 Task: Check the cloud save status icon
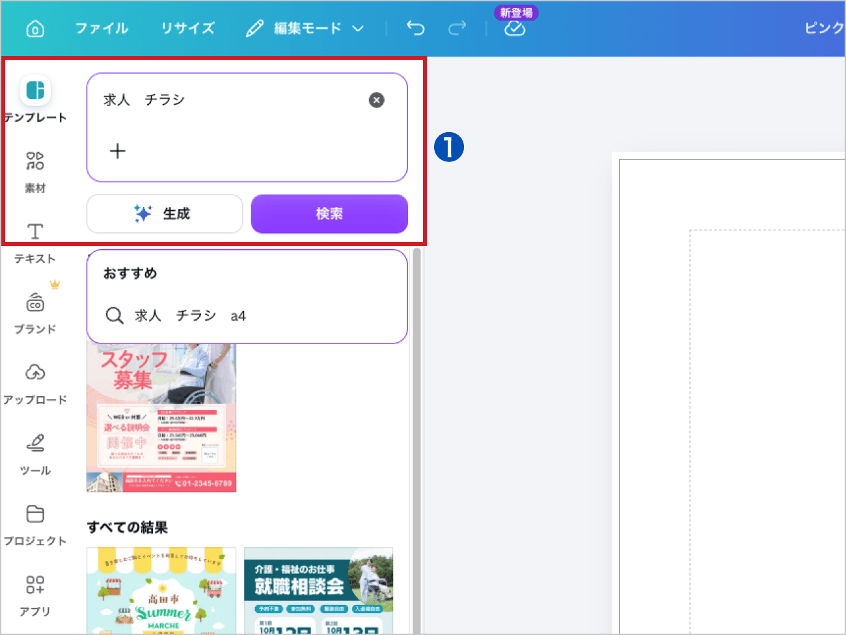pos(515,28)
